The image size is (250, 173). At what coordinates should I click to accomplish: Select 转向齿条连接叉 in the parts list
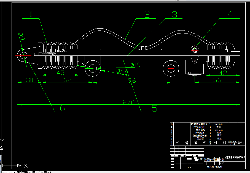click(199, 124)
